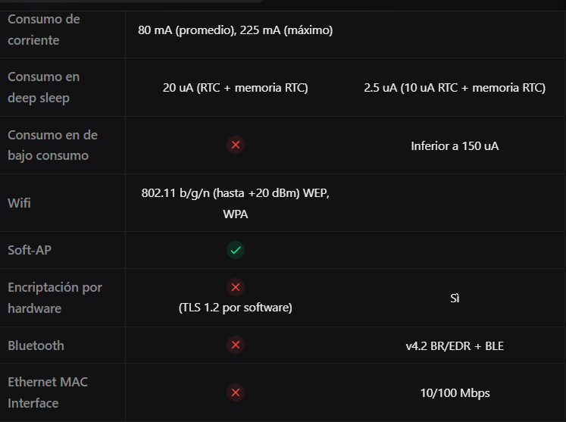This screenshot has width=566, height=422.
Task: Select the 'Wifi' row label
Action: [x=19, y=203]
